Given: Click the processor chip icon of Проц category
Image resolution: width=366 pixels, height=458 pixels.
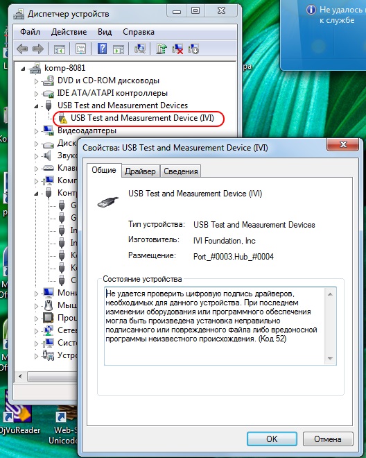Looking at the screenshot, I should [x=49, y=318].
